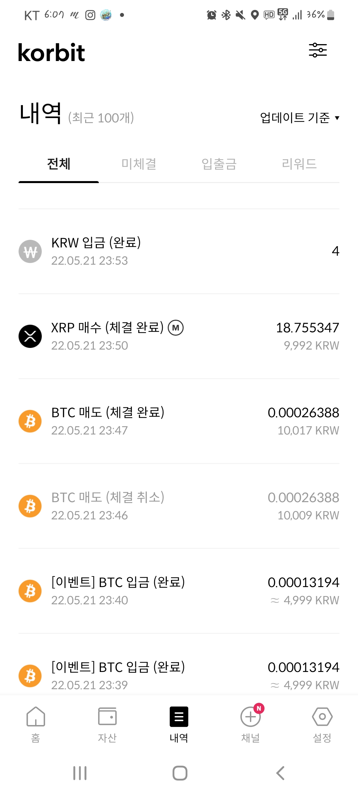Open the filter settings icon

(x=318, y=50)
